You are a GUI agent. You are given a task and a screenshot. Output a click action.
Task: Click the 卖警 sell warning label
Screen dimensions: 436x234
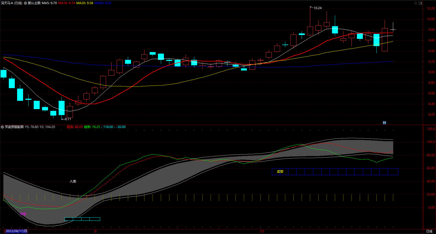point(280,172)
